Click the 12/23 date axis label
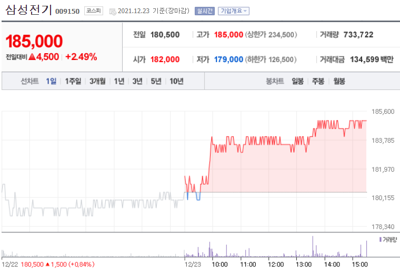This screenshot has width=400, height=279. 193,264
